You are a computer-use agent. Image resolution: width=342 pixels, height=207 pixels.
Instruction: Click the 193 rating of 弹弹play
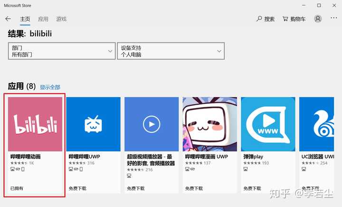pos(256,163)
